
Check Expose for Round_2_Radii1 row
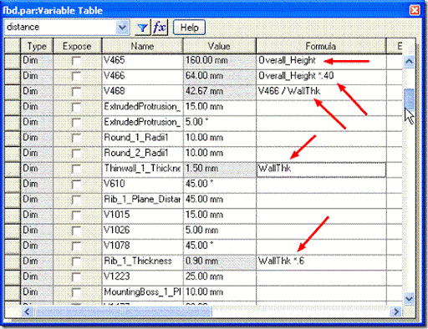(76, 154)
